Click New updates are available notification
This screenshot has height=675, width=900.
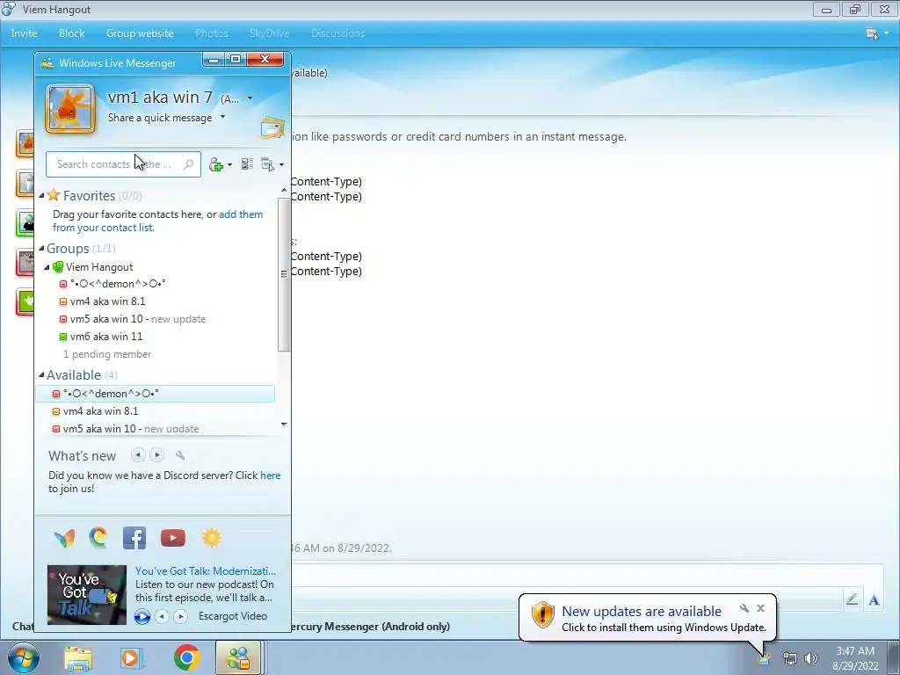641,612
